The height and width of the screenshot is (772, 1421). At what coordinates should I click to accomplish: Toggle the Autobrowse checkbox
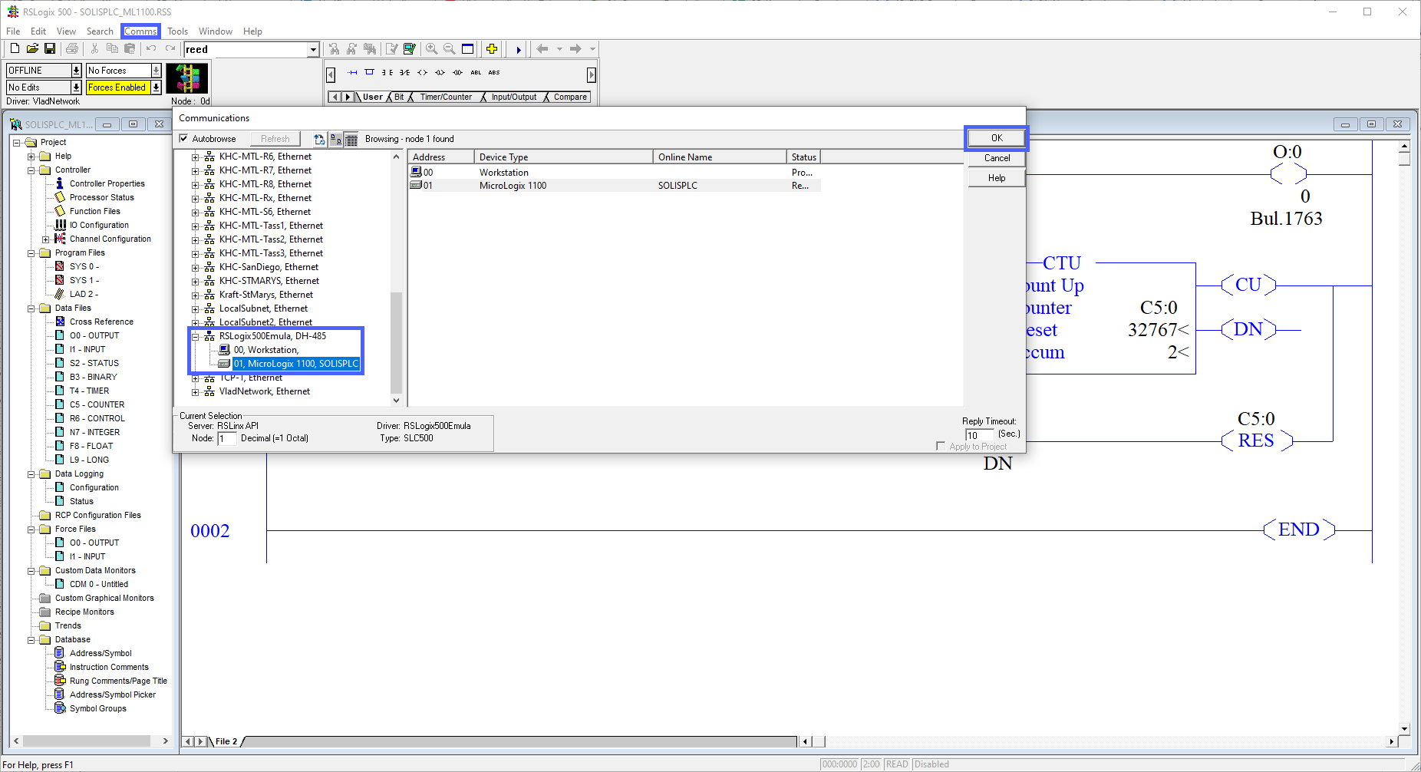[183, 138]
